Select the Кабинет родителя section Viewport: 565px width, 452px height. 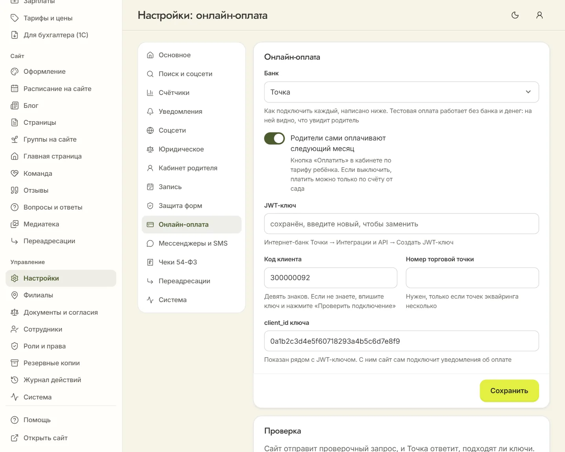coord(191,168)
